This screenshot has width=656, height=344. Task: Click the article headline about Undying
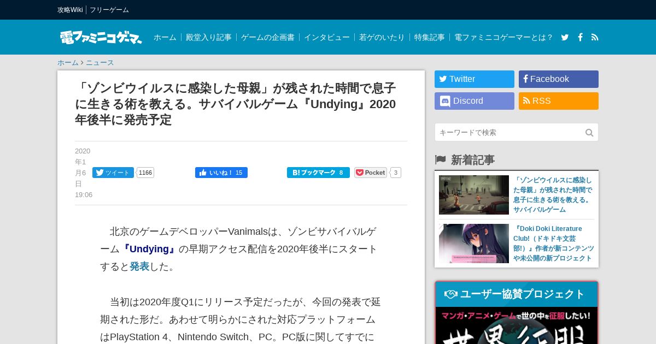click(x=236, y=104)
